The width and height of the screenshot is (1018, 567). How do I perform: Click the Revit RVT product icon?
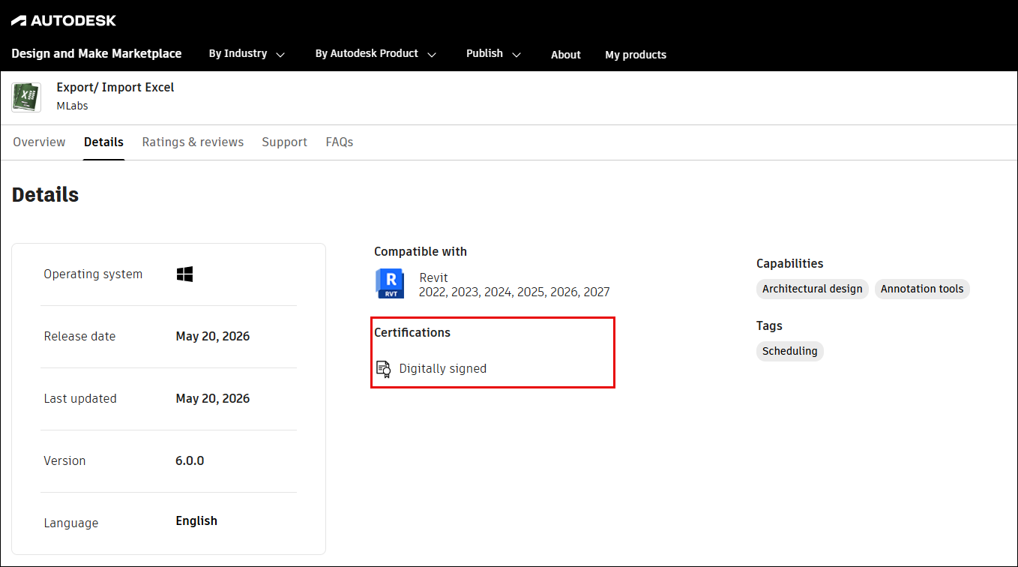point(390,283)
